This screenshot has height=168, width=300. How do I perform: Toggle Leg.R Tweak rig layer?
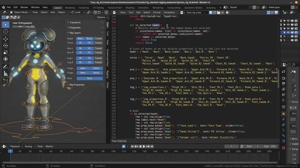tap(98, 62)
